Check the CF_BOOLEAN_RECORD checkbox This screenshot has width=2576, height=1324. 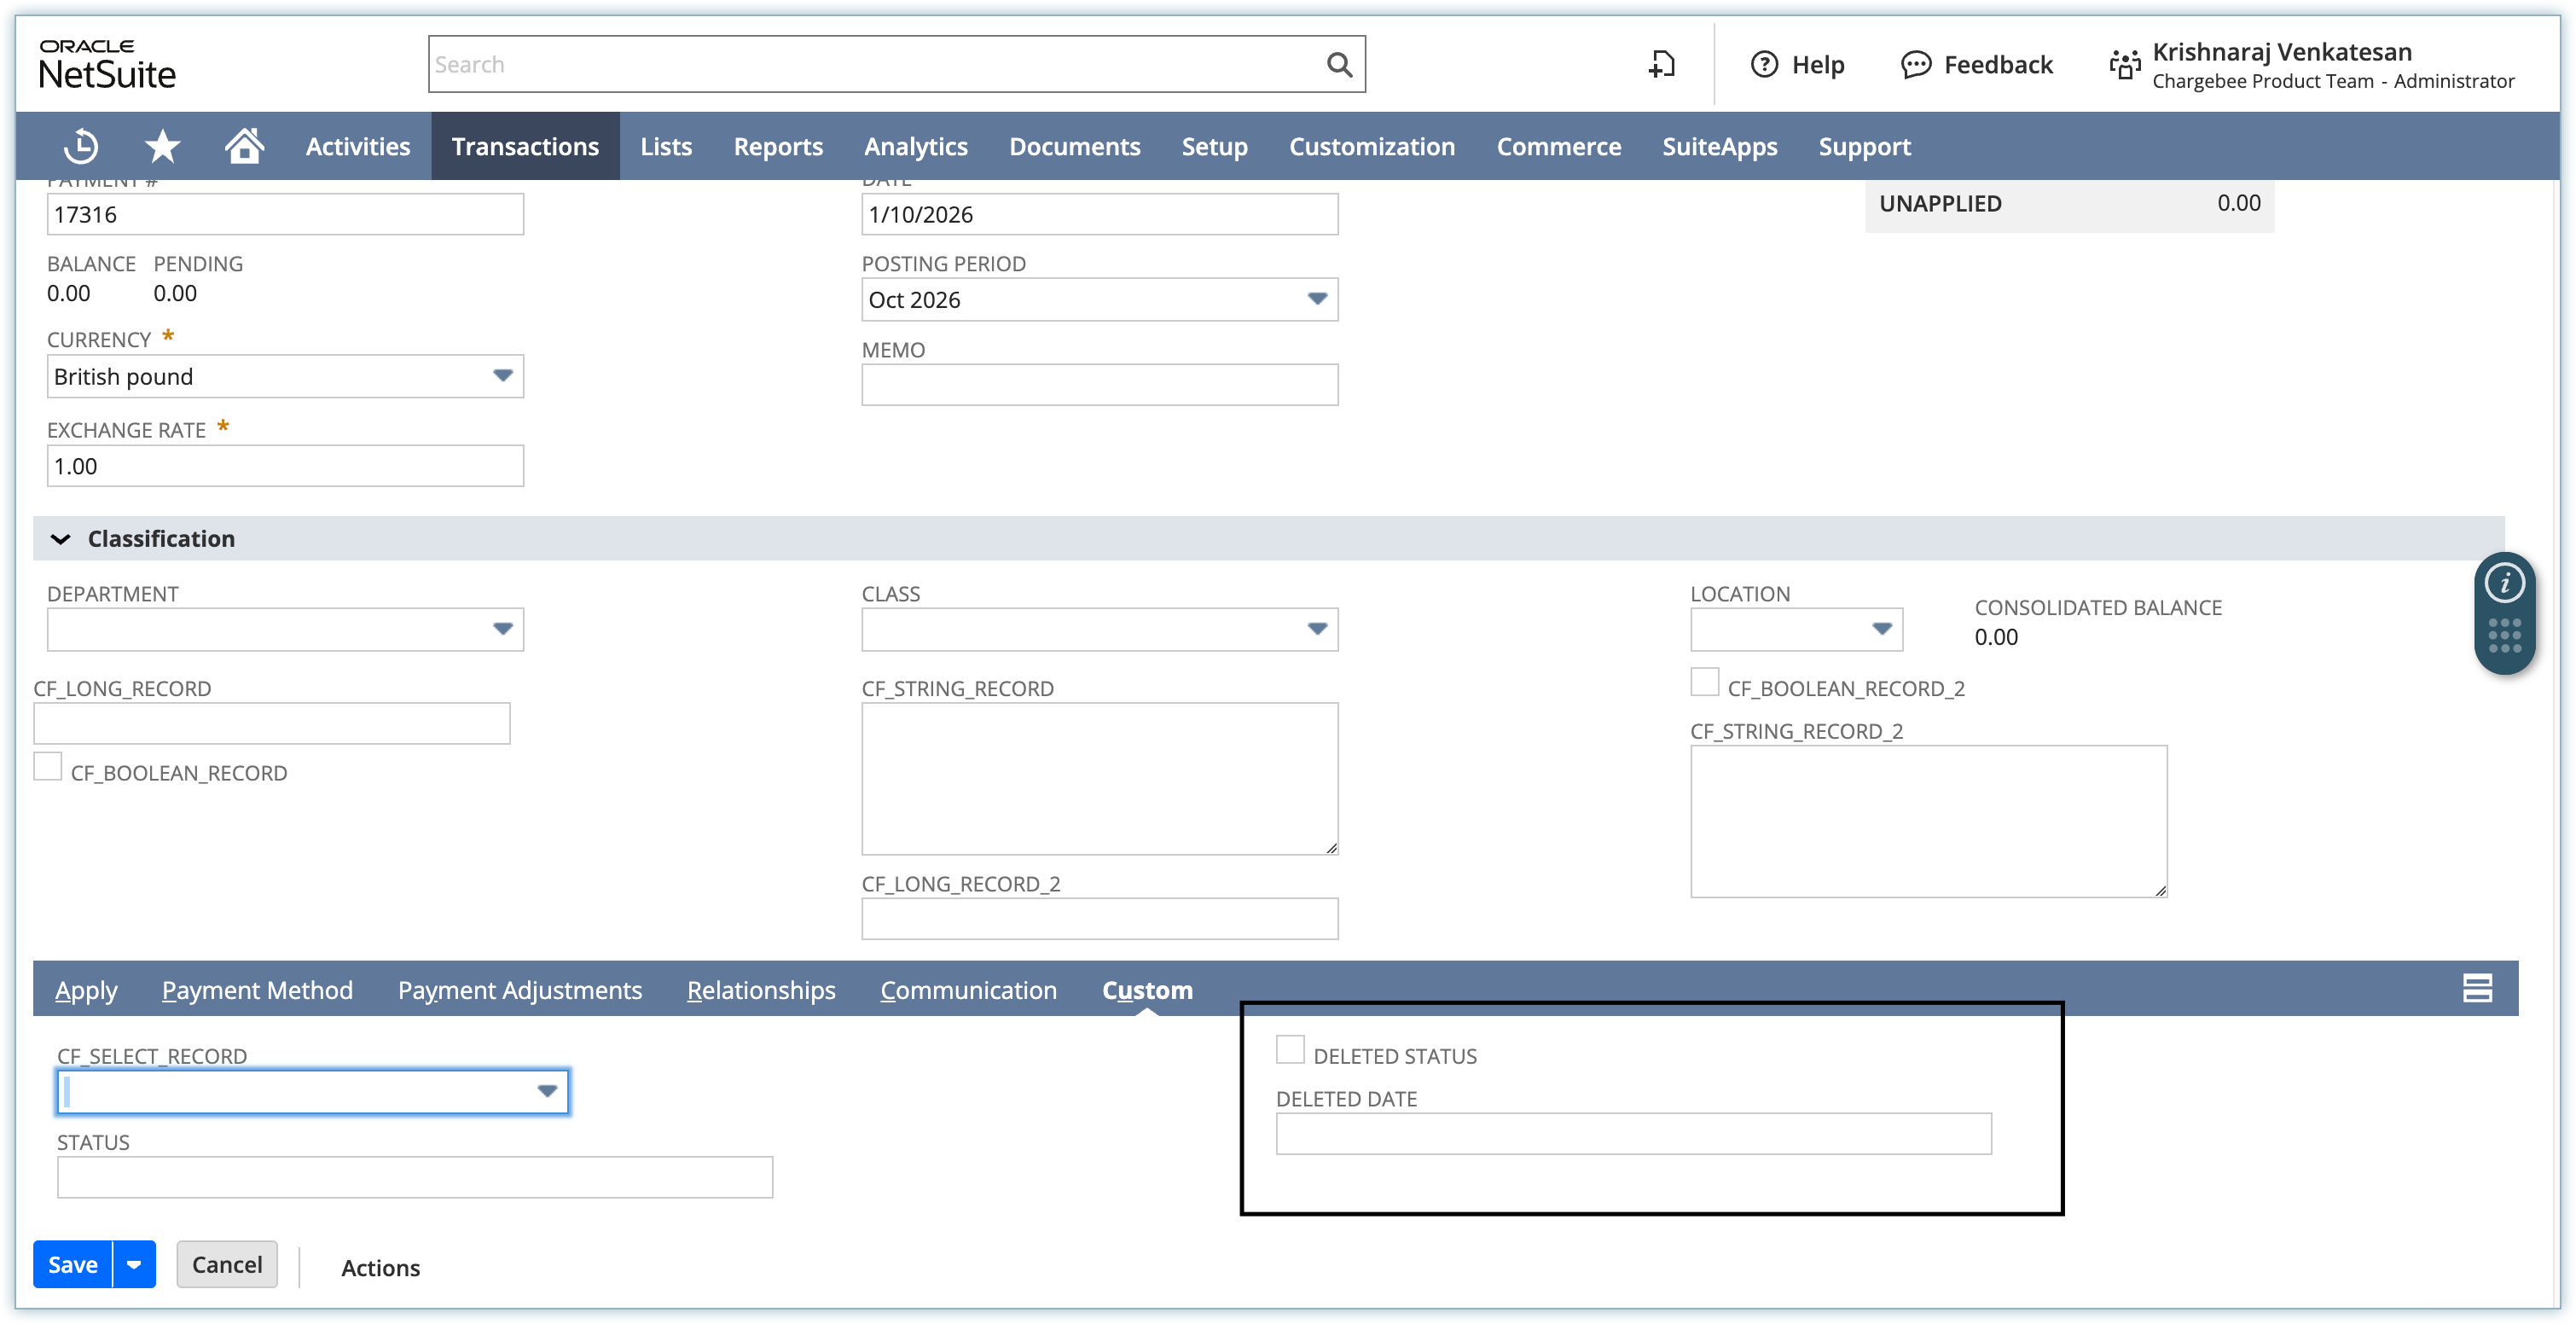point(48,767)
